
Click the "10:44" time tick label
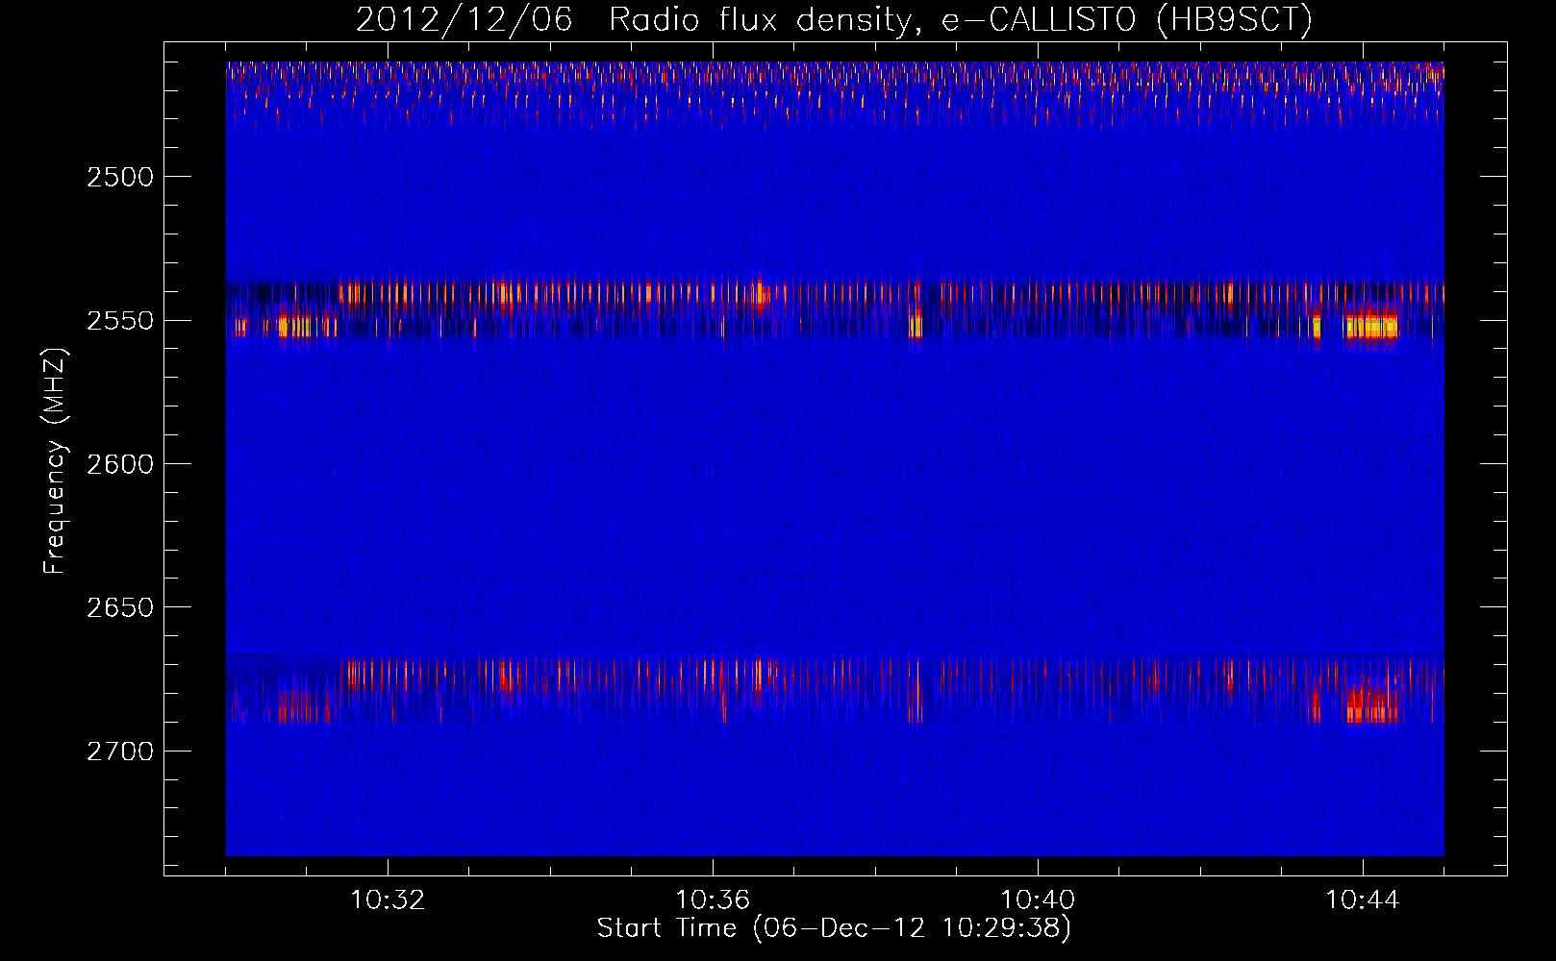[1363, 900]
